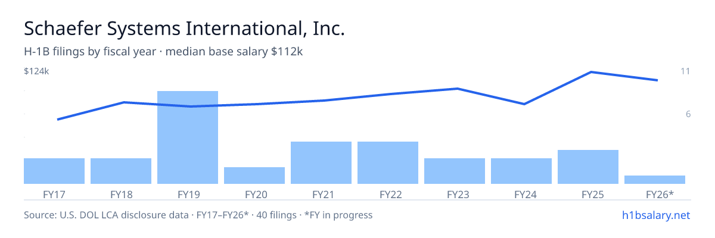This screenshot has width=715, height=238.
Task: Click the salary line point above FY17
Action: coord(58,120)
